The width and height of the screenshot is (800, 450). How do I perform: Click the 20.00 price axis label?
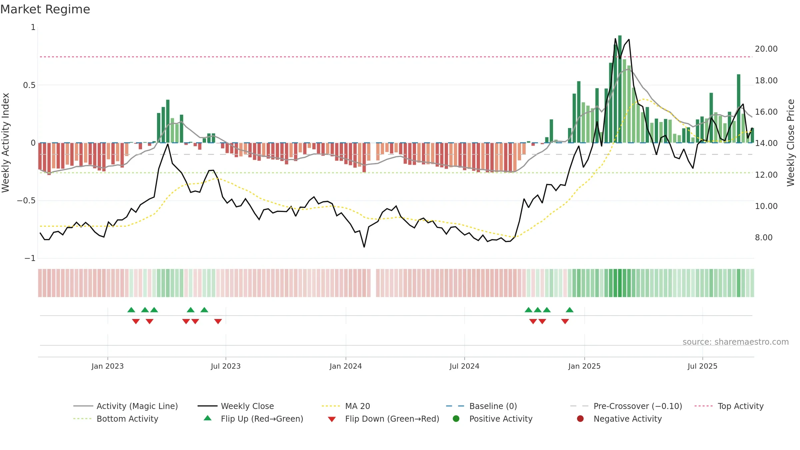(766, 49)
